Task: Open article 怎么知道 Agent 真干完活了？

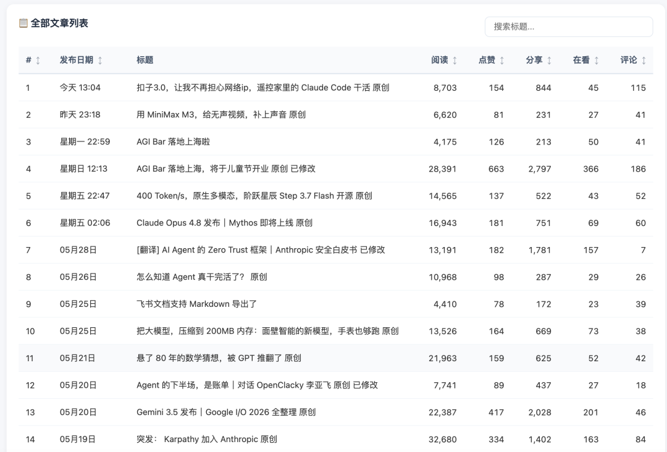Action: [201, 277]
